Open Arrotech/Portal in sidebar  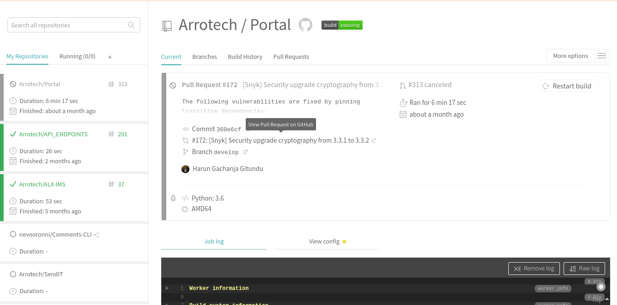tap(40, 84)
